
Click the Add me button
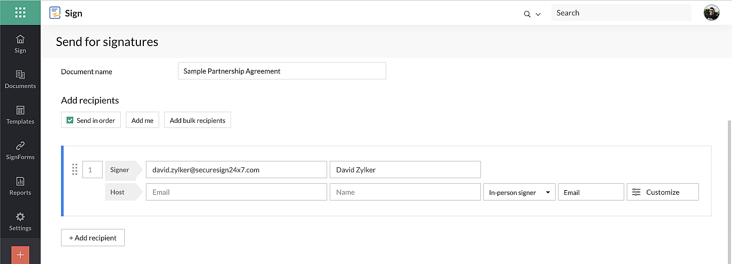pyautogui.click(x=142, y=120)
